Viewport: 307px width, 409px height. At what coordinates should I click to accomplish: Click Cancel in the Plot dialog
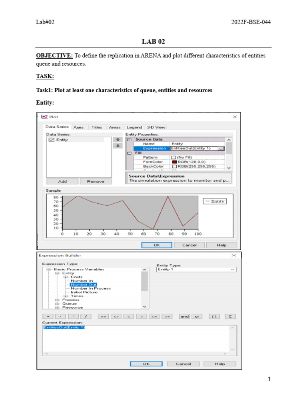tap(189, 245)
